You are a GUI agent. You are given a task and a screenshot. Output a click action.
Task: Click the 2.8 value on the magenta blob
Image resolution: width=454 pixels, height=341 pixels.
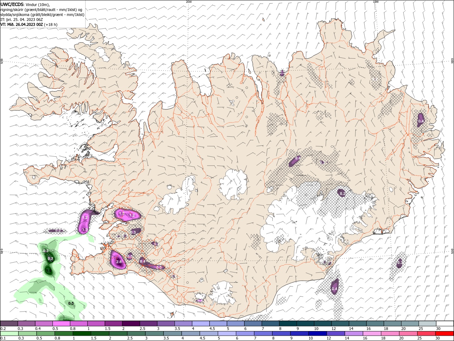(x=119, y=262)
